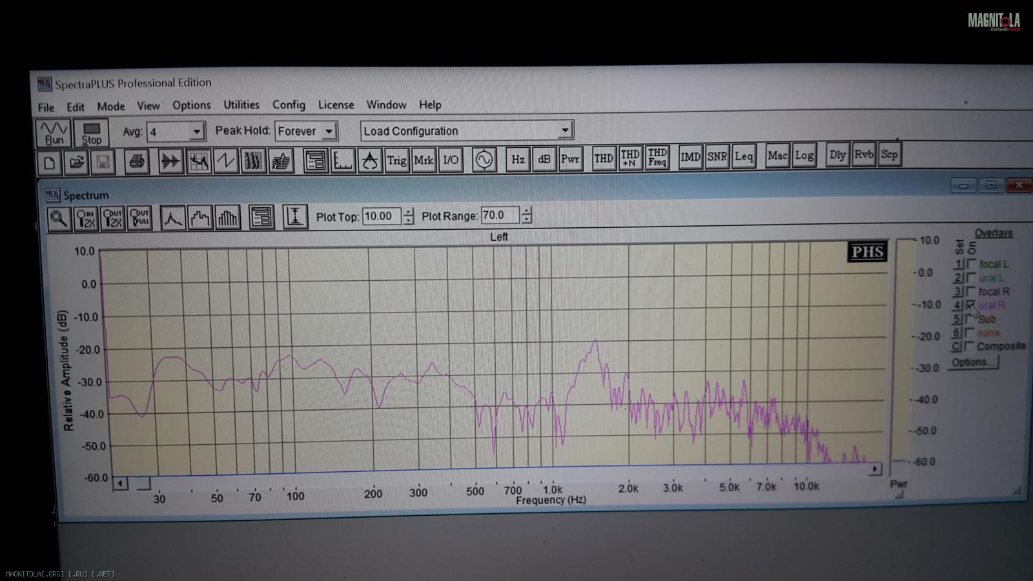The width and height of the screenshot is (1033, 581).
Task: Click the SNR measurement icon
Action: (717, 157)
